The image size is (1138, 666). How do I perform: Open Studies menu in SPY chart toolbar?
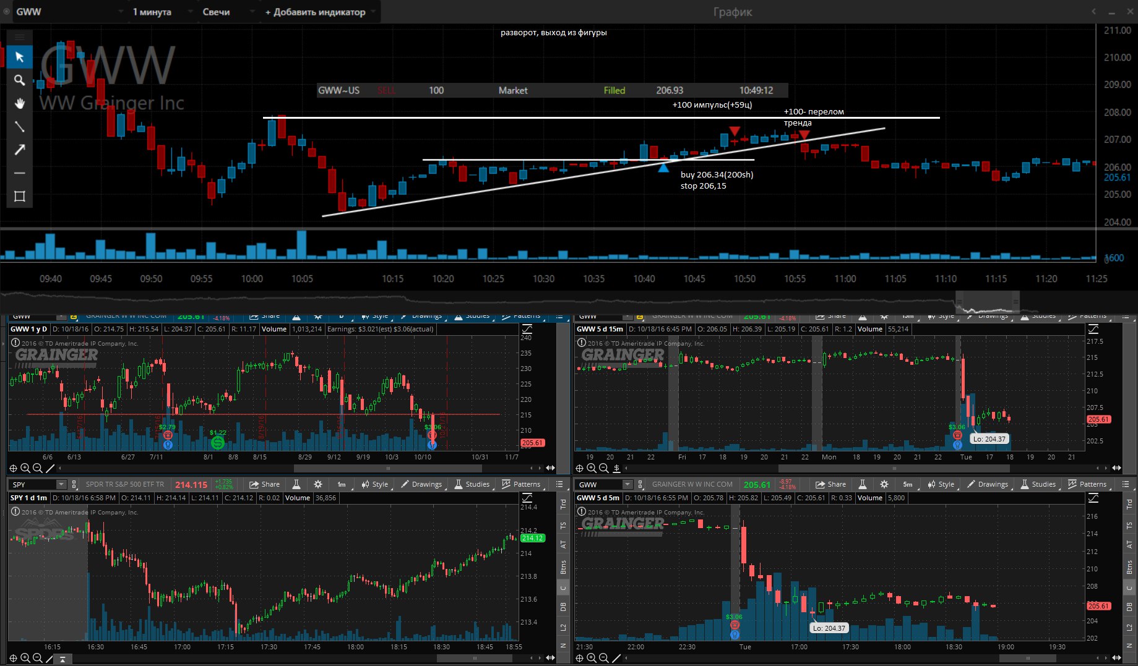pos(472,484)
